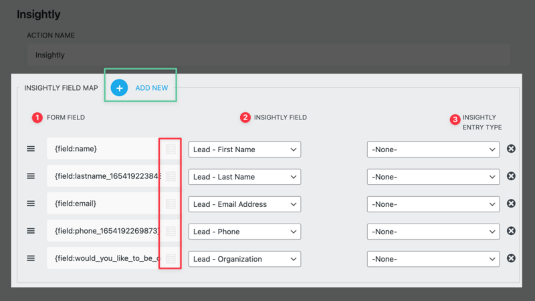Click the Action Name input containing Insightly

269,55
